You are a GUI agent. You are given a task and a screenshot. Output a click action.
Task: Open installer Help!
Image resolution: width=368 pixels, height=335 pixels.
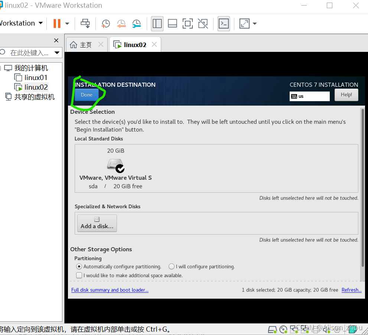pos(346,94)
